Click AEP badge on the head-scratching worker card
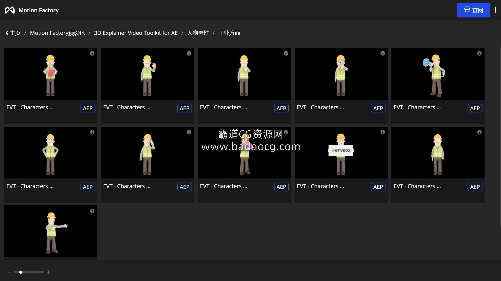This screenshot has height=281, width=501. pyautogui.click(x=184, y=187)
